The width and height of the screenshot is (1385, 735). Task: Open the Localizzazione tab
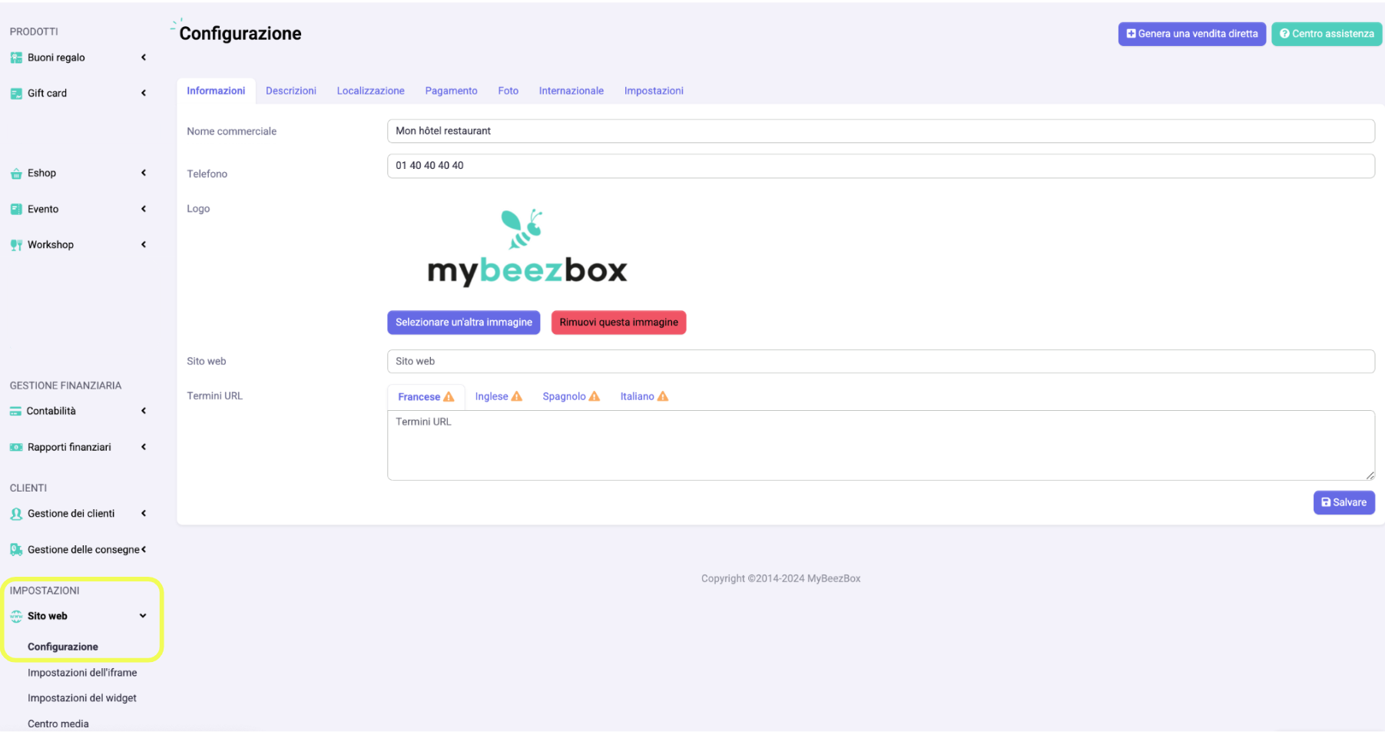[370, 91]
